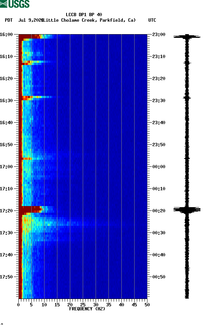
Task: Click the 00:30 UTC time label
Action: (x=159, y=233)
